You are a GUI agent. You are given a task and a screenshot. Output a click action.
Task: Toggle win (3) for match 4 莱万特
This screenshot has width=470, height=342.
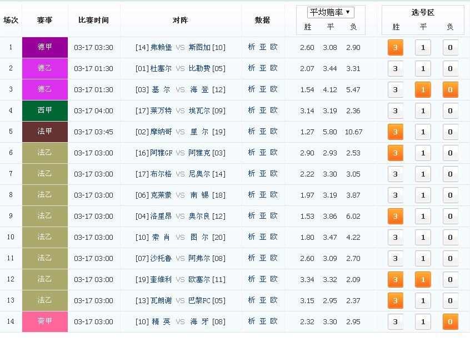(x=396, y=111)
